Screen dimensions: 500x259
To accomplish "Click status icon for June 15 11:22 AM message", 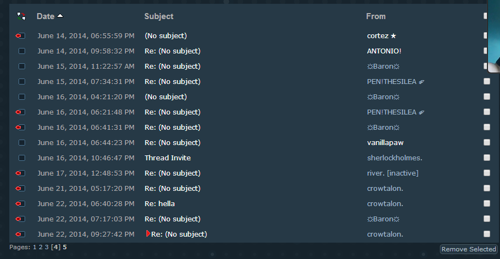I will click(x=22, y=67).
